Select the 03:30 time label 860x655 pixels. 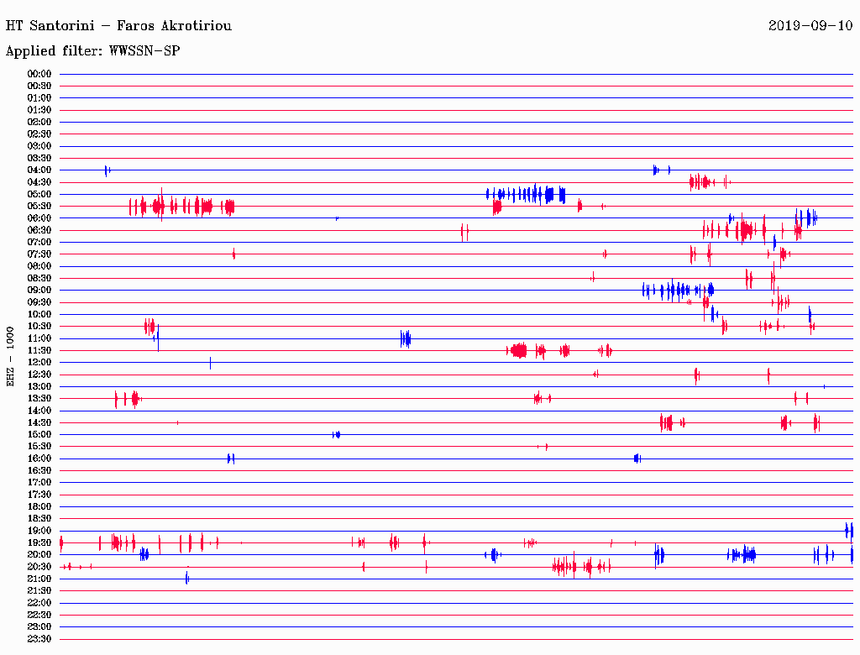[39, 158]
